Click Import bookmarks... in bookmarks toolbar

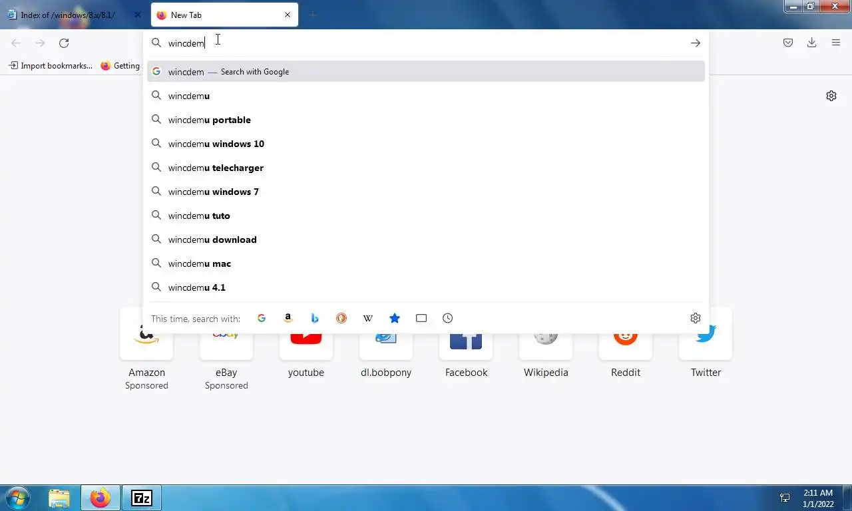point(51,65)
